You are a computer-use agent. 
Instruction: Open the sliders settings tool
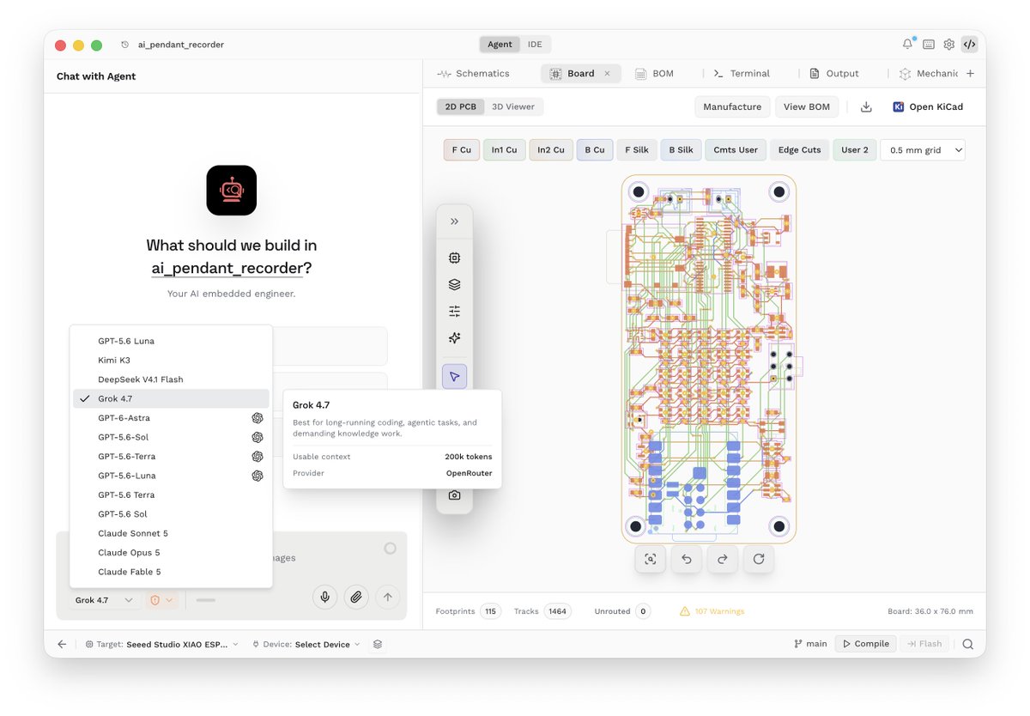coord(454,312)
